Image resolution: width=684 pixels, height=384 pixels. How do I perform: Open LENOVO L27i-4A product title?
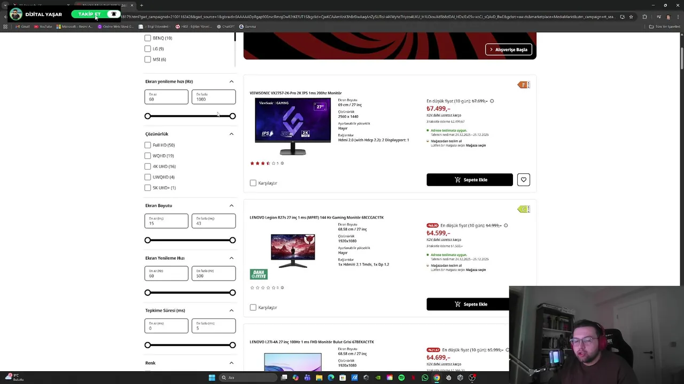point(312,342)
